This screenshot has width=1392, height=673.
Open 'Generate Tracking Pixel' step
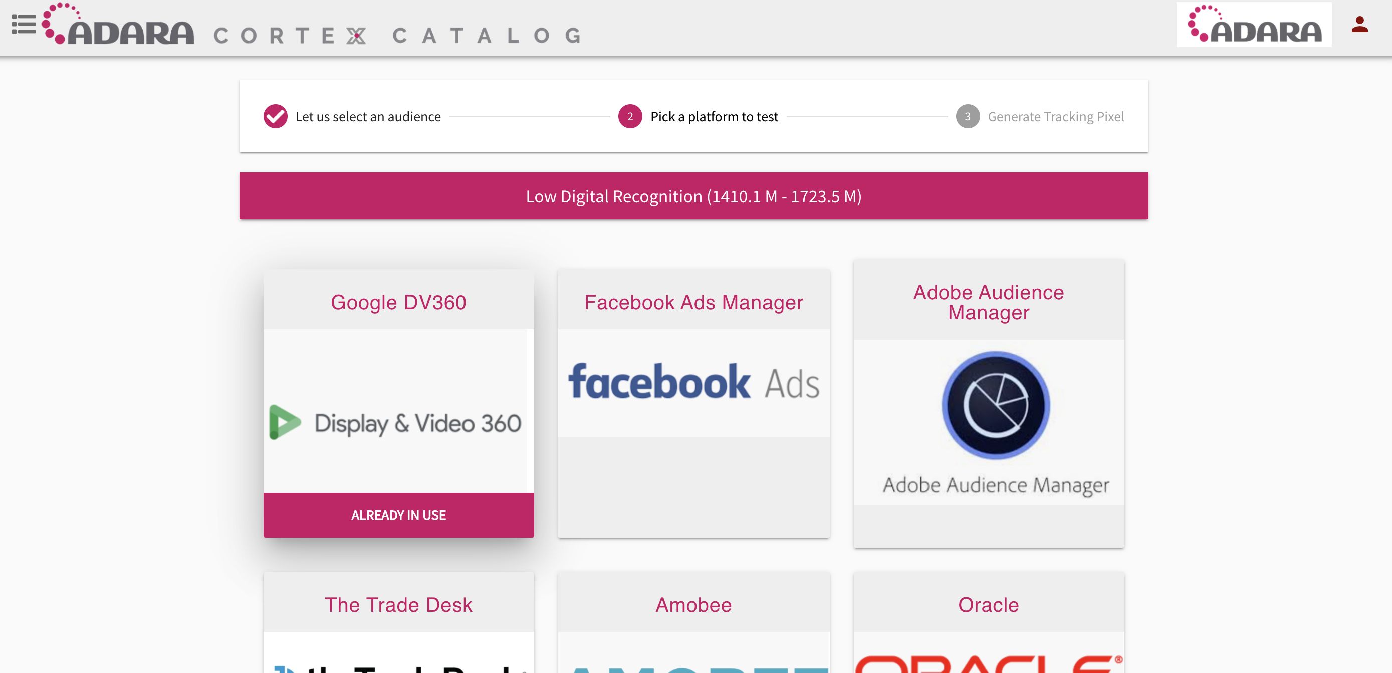[1056, 117]
